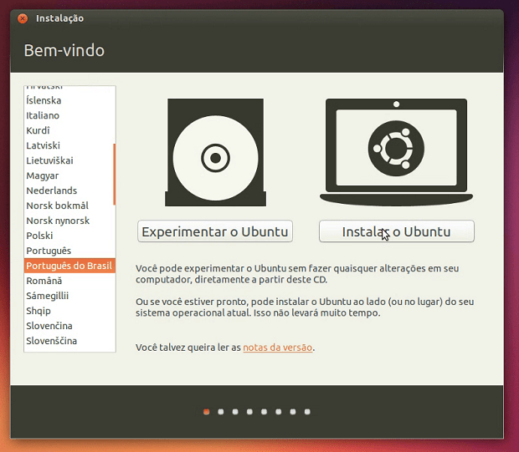519x452 pixels.
Task: Click Instalar o Ubuntu button
Action: 397,231
